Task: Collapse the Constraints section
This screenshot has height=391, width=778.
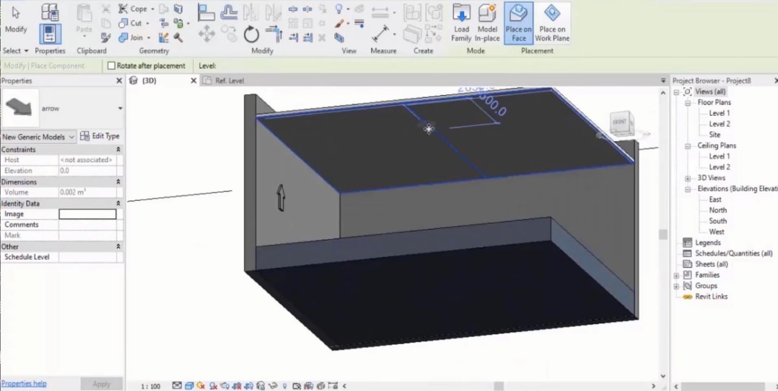Action: coord(118,149)
